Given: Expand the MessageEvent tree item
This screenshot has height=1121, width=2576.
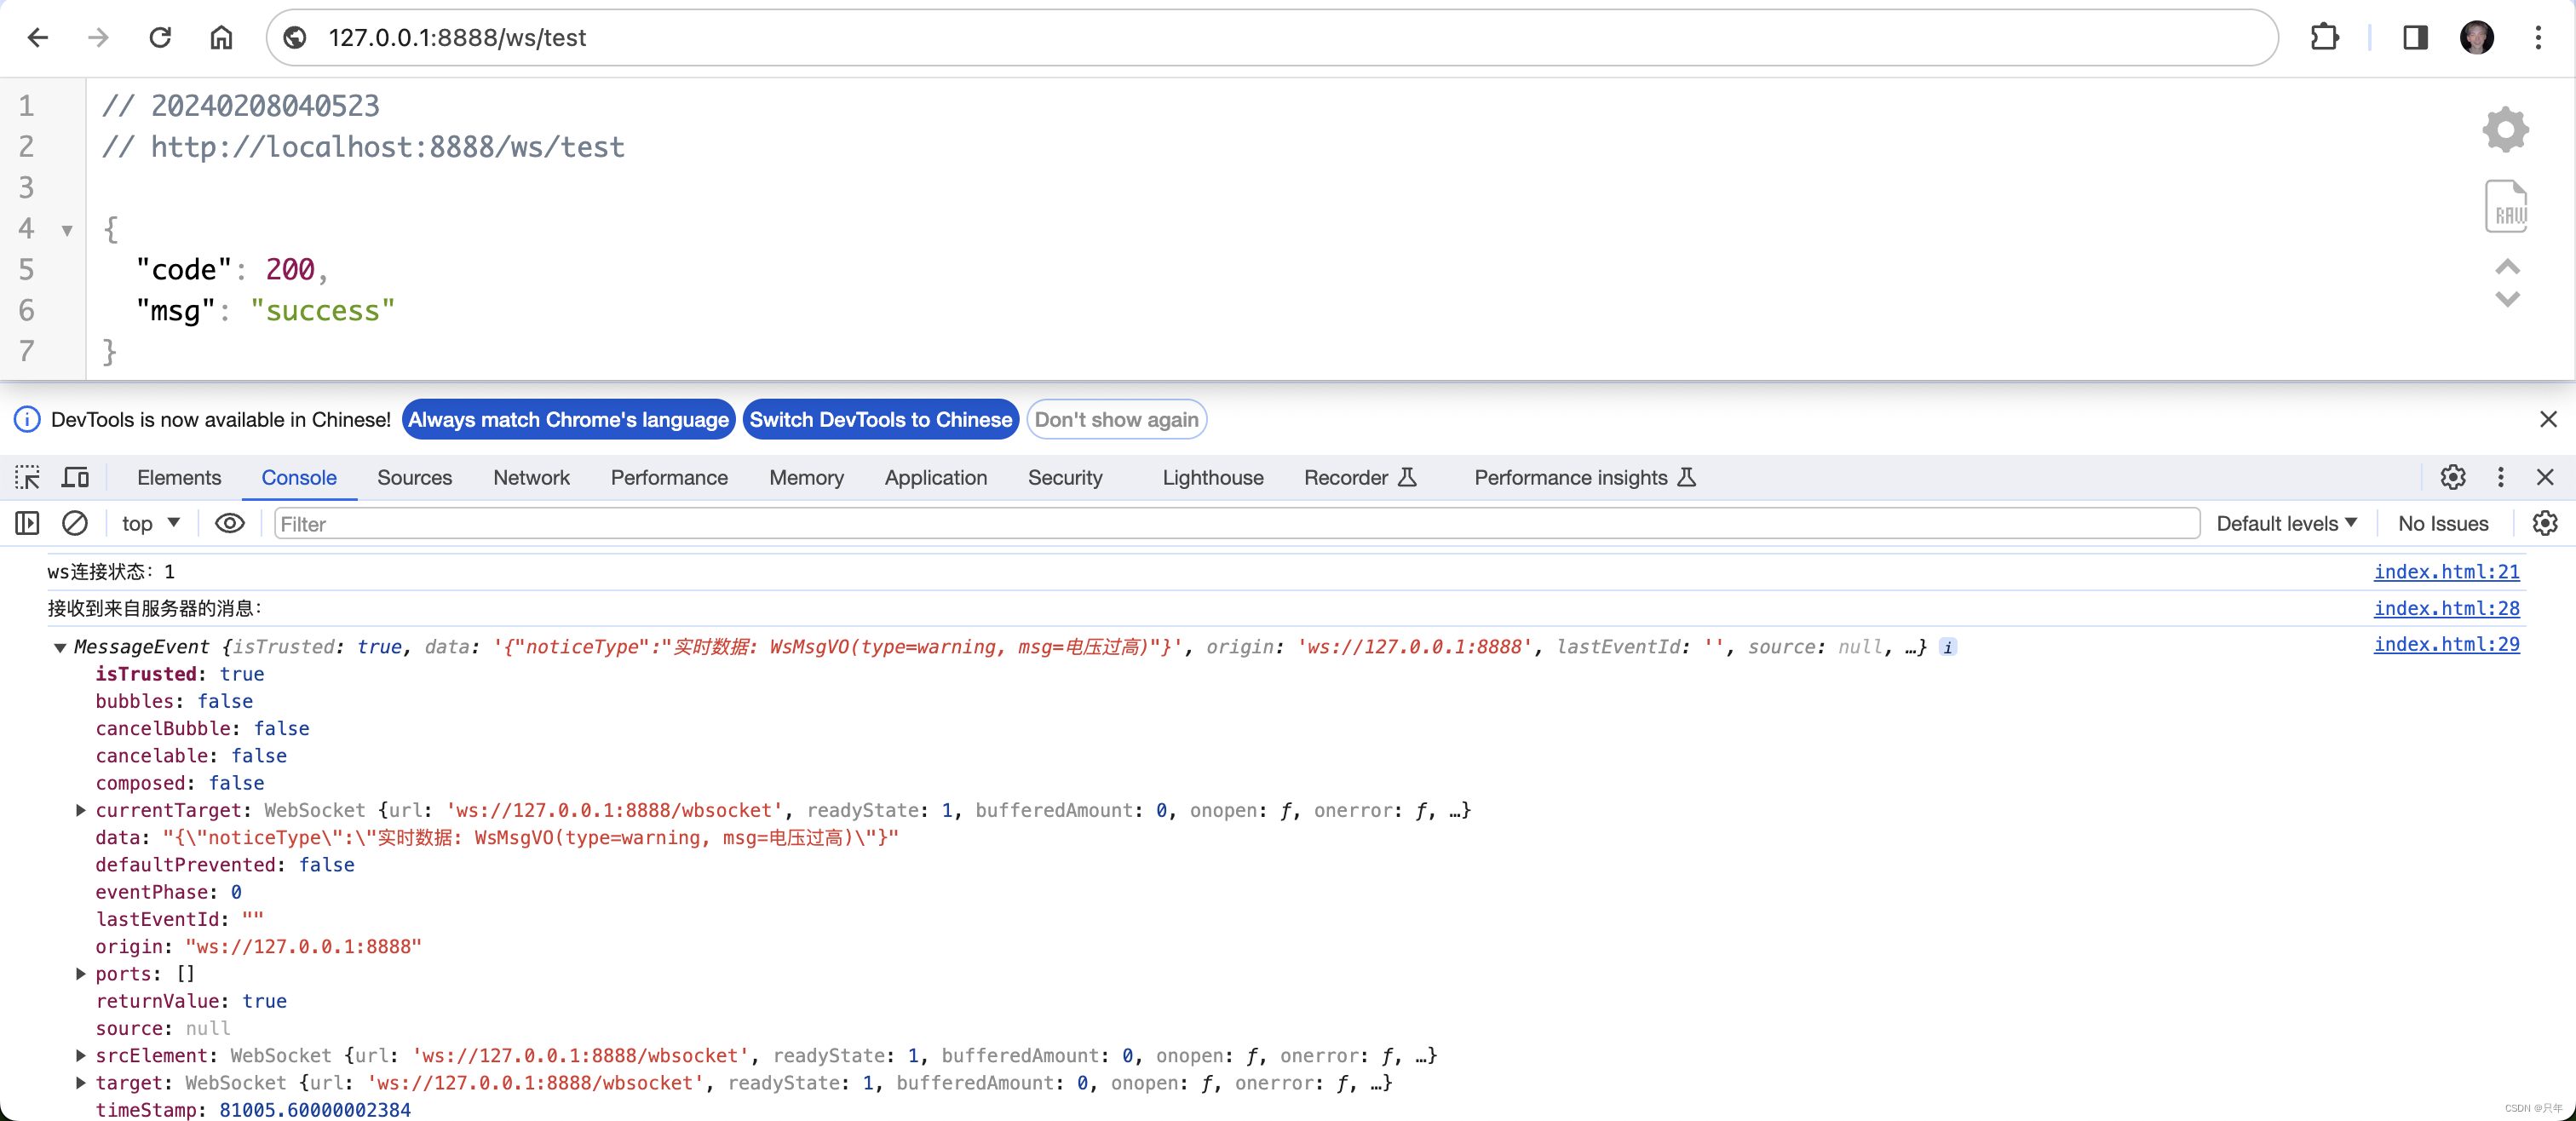Looking at the screenshot, I should pos(60,646).
